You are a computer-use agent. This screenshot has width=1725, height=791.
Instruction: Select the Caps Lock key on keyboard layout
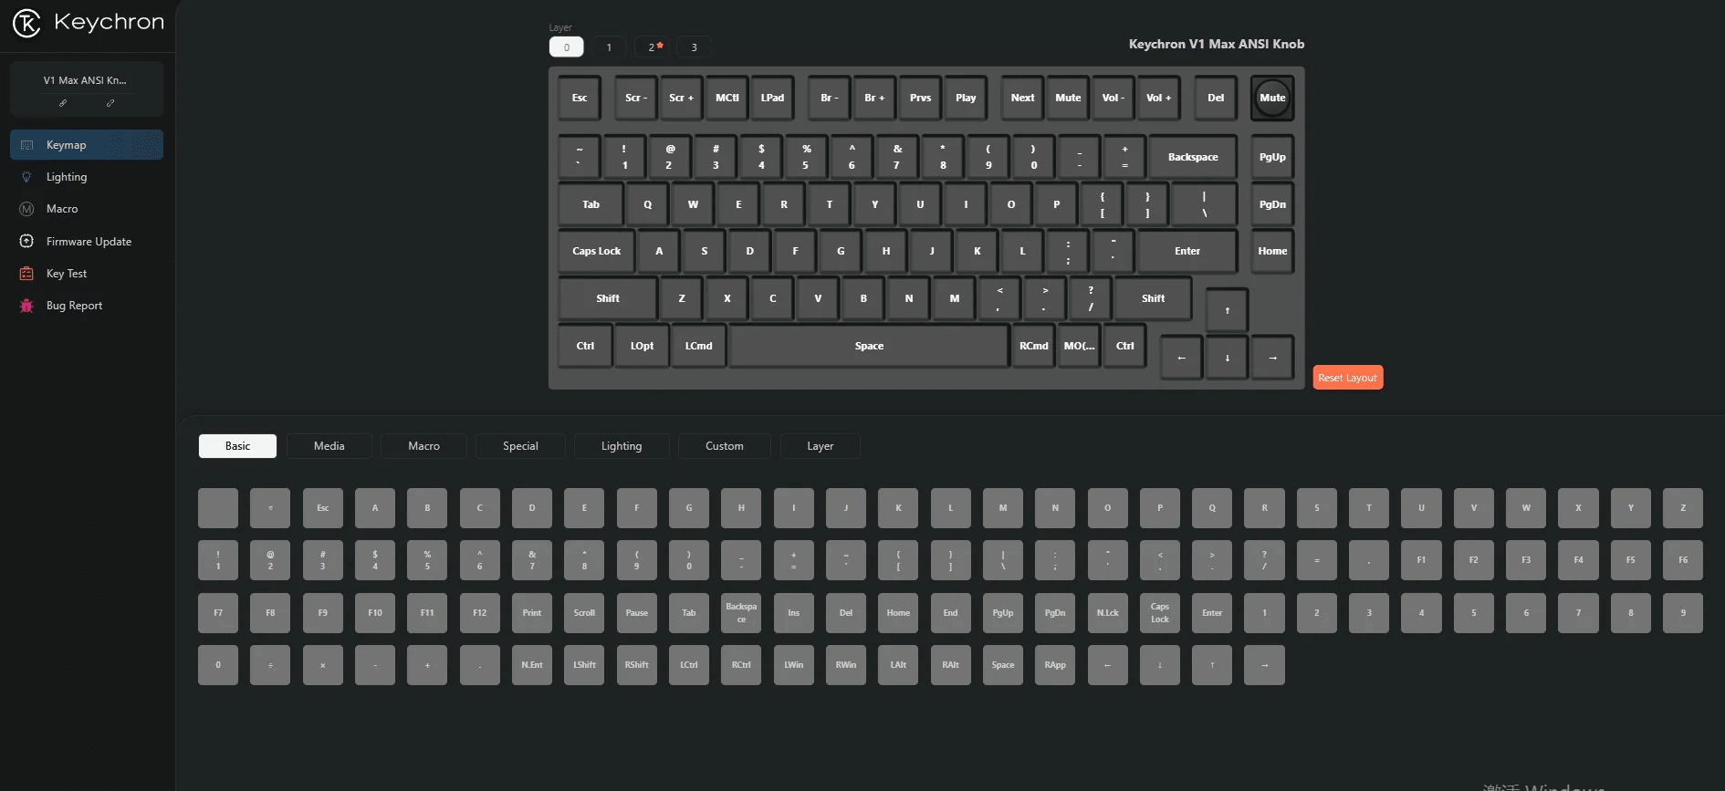point(596,251)
